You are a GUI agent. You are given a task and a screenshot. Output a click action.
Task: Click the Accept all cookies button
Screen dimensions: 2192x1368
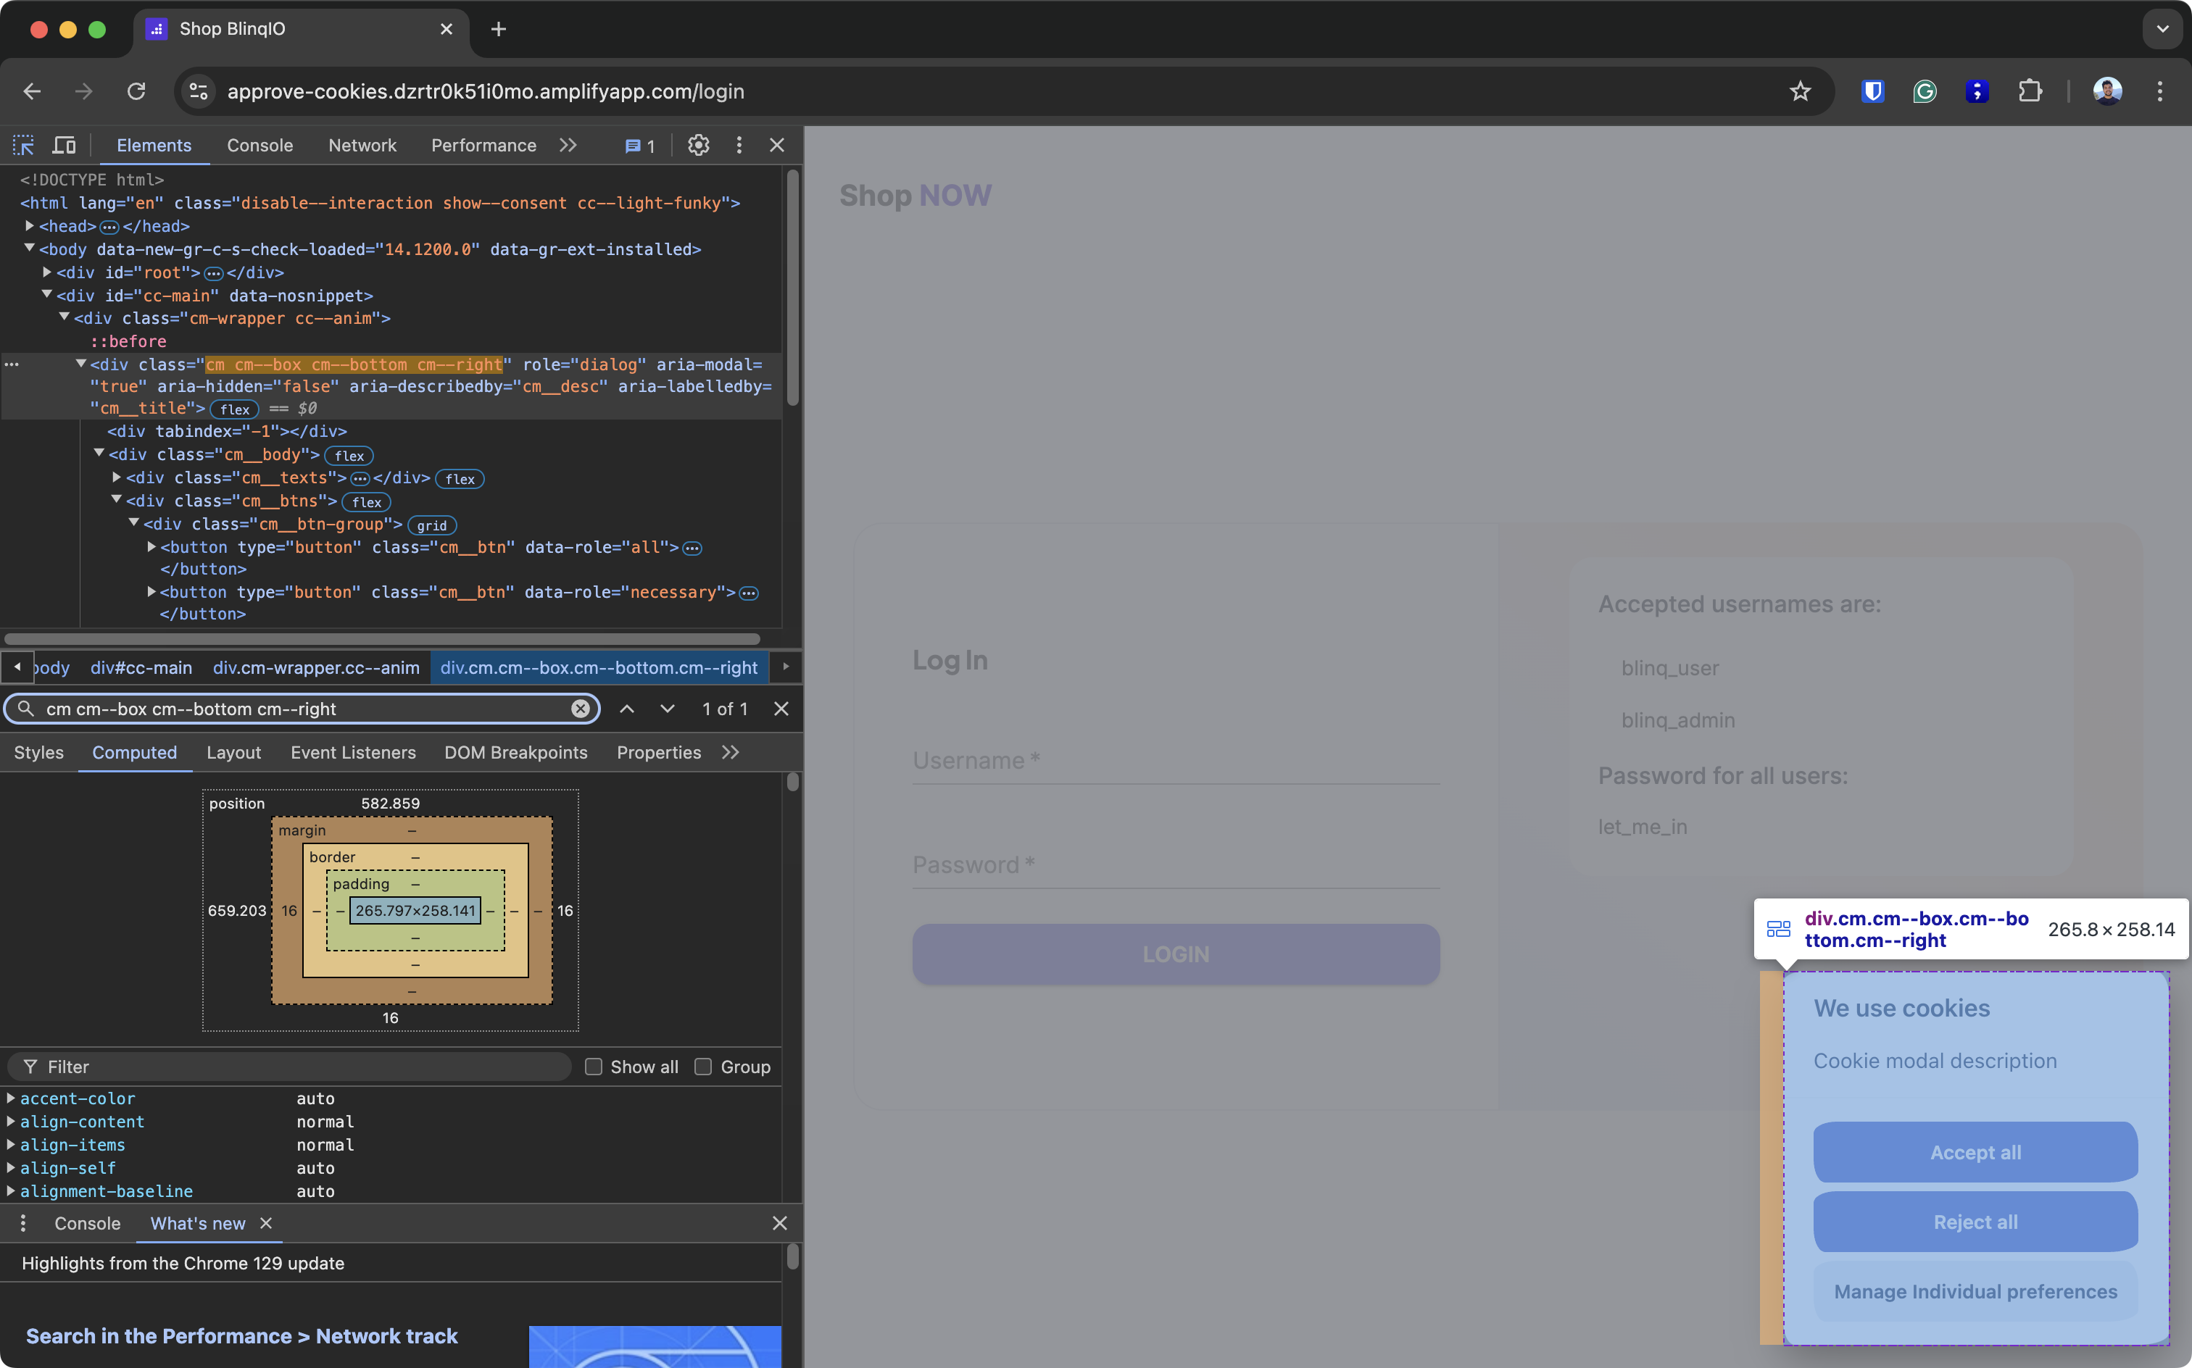(1975, 1152)
